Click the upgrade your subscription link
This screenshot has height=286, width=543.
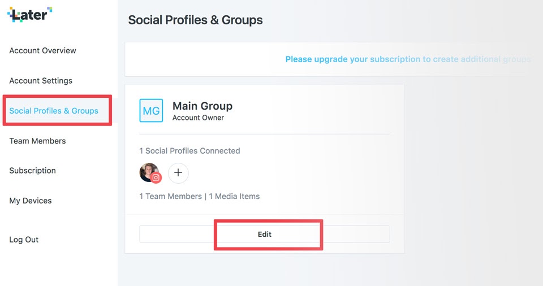(408, 59)
